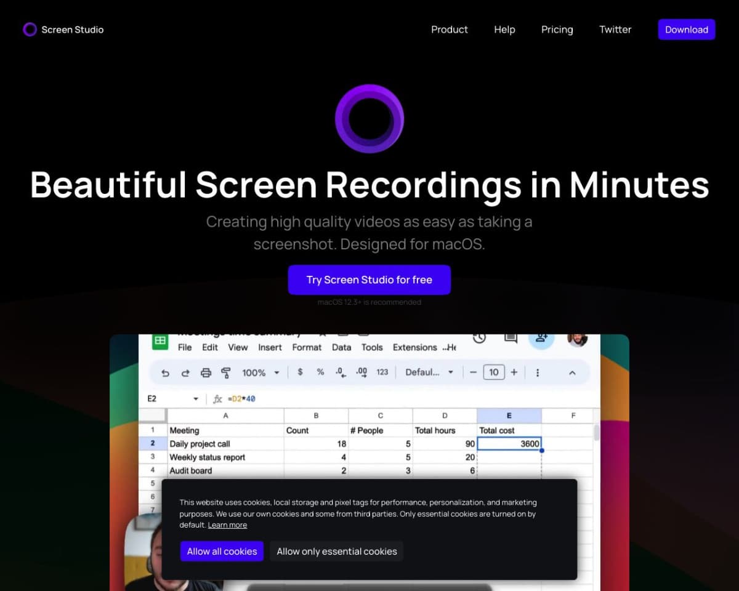Click the cell 'Daily project call'

tap(225, 443)
